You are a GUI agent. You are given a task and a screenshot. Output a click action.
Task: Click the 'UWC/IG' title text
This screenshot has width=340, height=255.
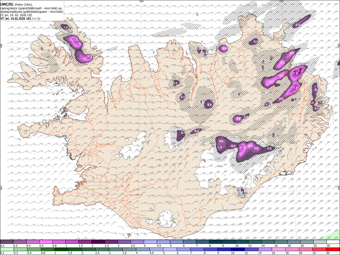6,5
